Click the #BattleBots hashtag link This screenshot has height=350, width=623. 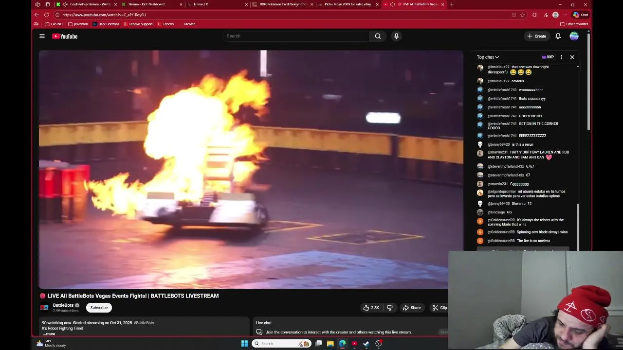[144, 323]
